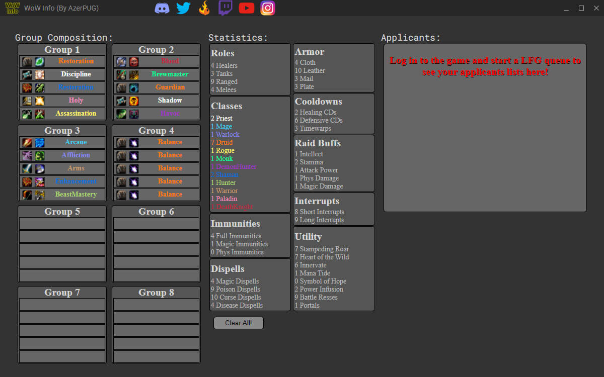
Task: Open the Instagram icon
Action: [268, 8]
